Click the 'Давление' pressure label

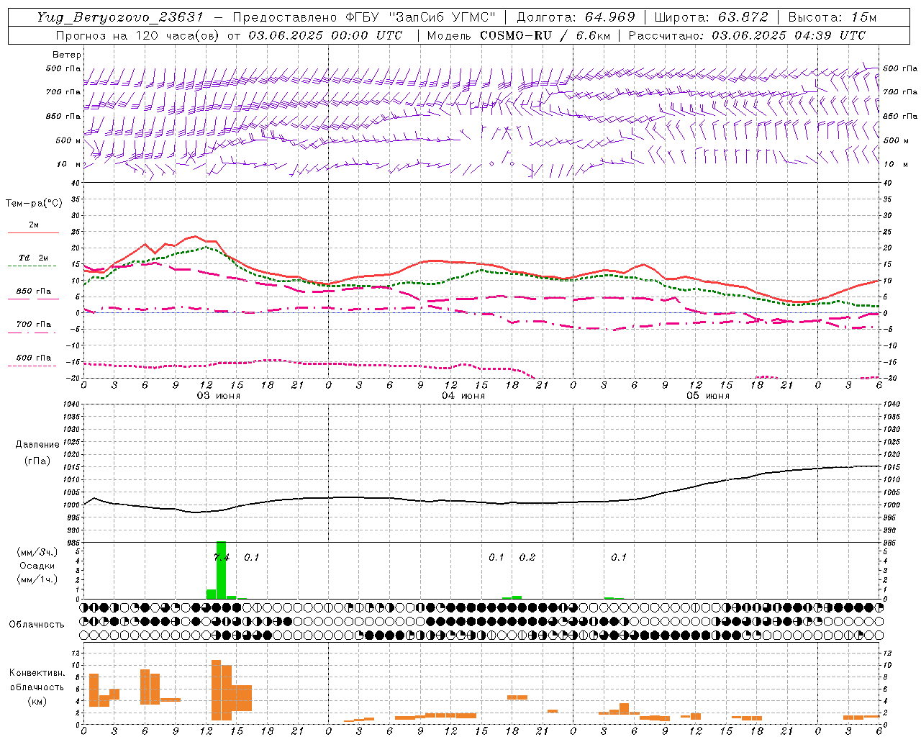(x=37, y=445)
